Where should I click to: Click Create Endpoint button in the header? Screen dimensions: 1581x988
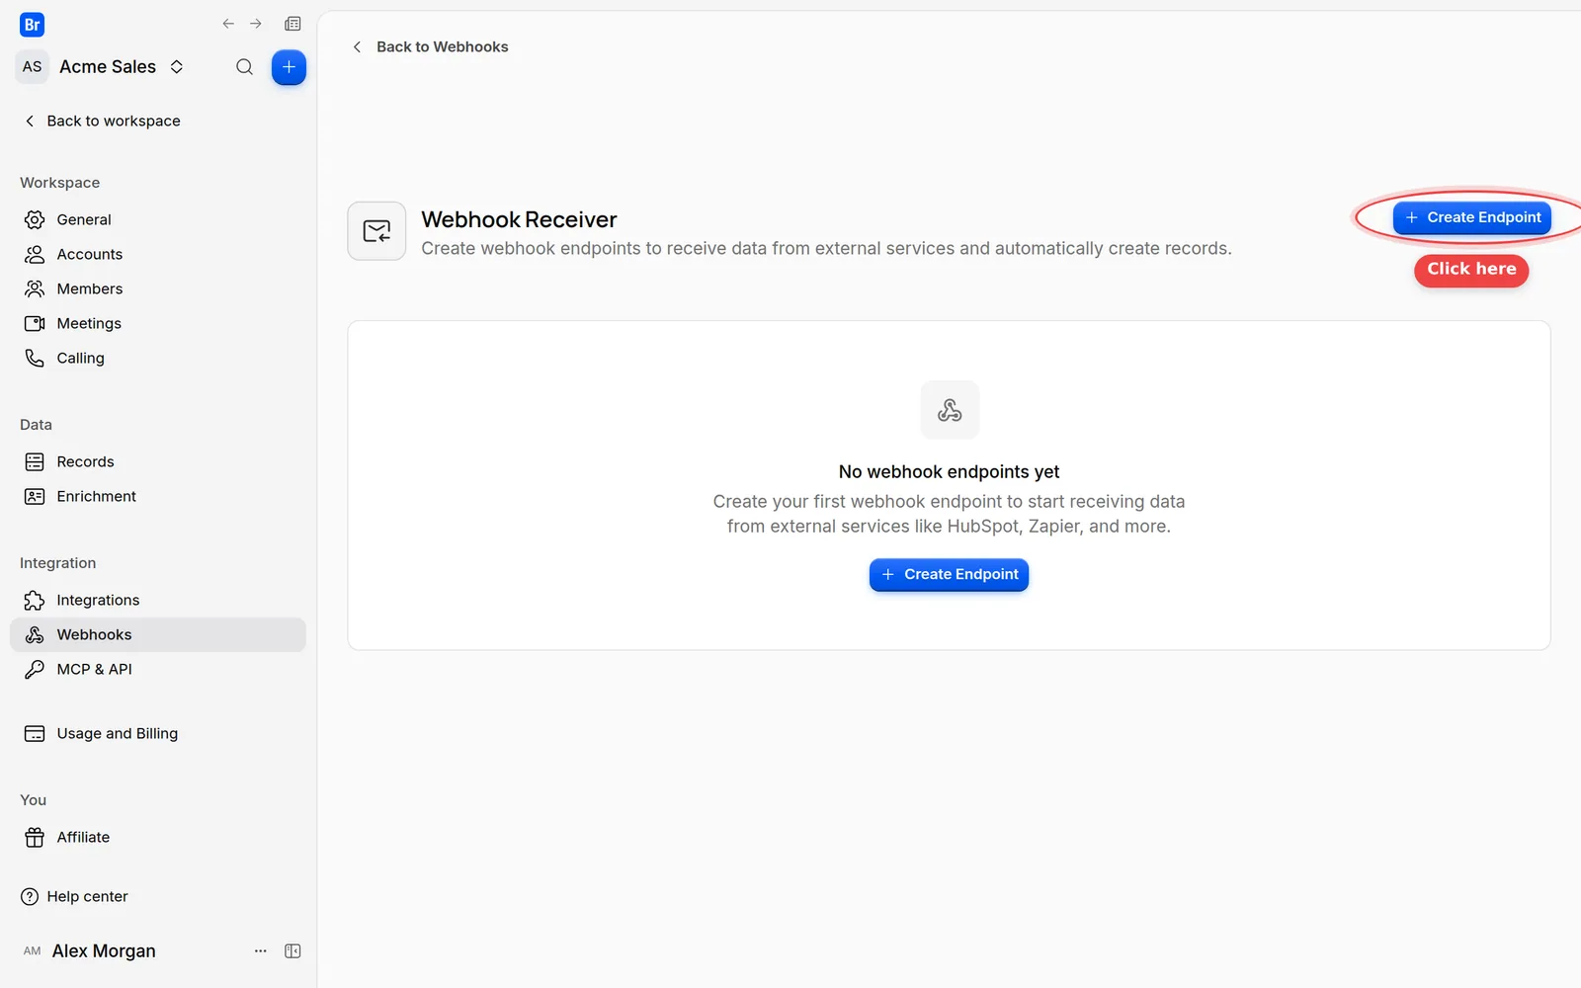[1472, 217]
